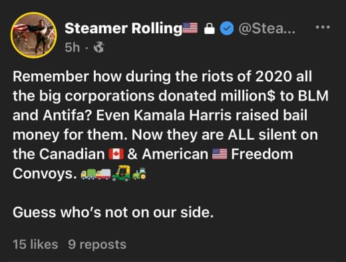This screenshot has height=262, width=346.
Task: Click the small tractor emoji
Action: 139,174
